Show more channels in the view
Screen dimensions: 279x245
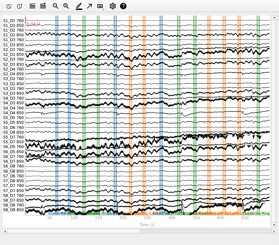(x=43, y=6)
